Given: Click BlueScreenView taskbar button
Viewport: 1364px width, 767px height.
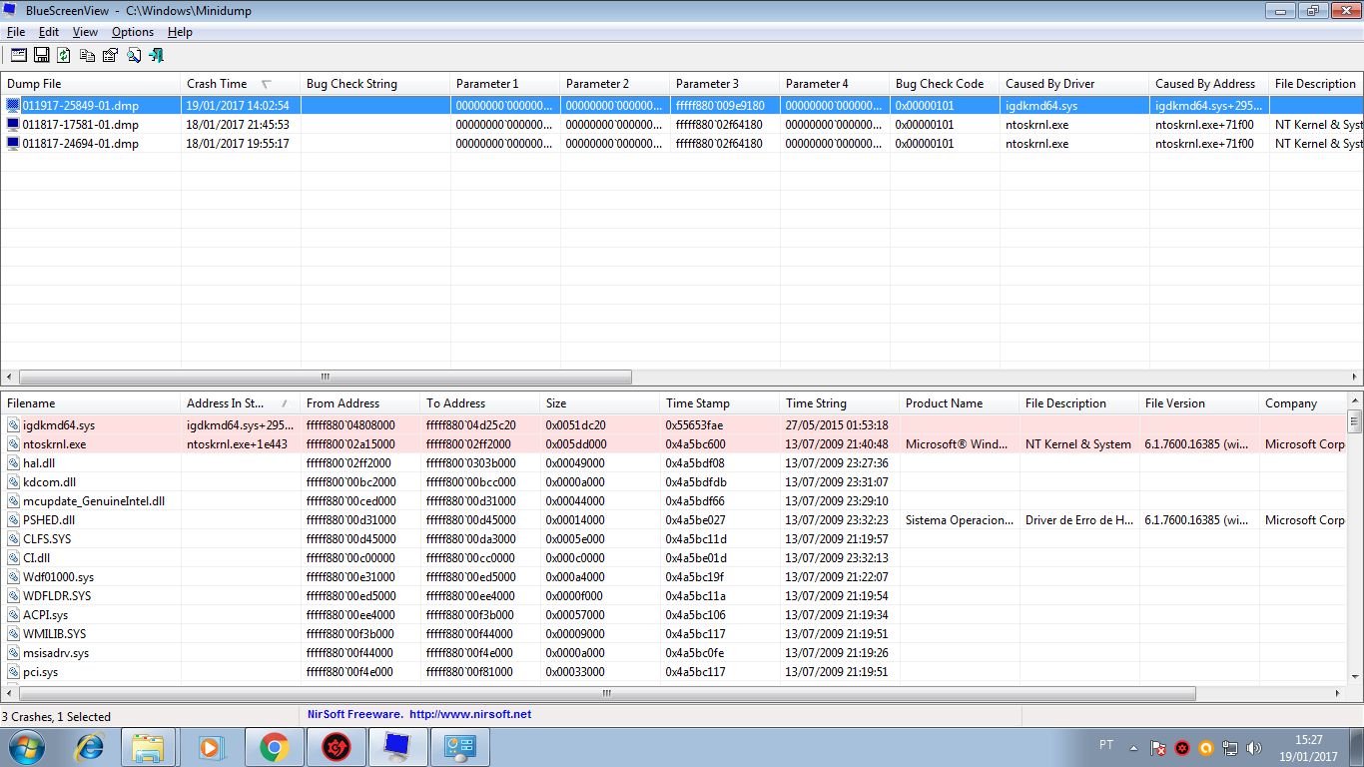Looking at the screenshot, I should [x=398, y=746].
